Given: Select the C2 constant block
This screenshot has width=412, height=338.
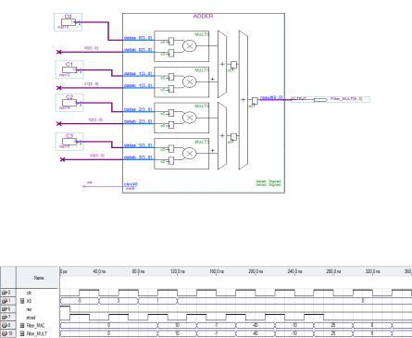Looking at the screenshot, I should tap(69, 103).
